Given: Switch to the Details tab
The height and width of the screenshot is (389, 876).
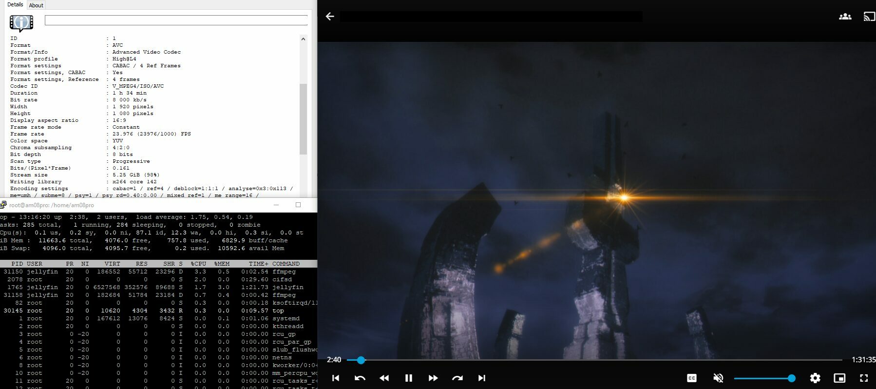Looking at the screenshot, I should [15, 4].
